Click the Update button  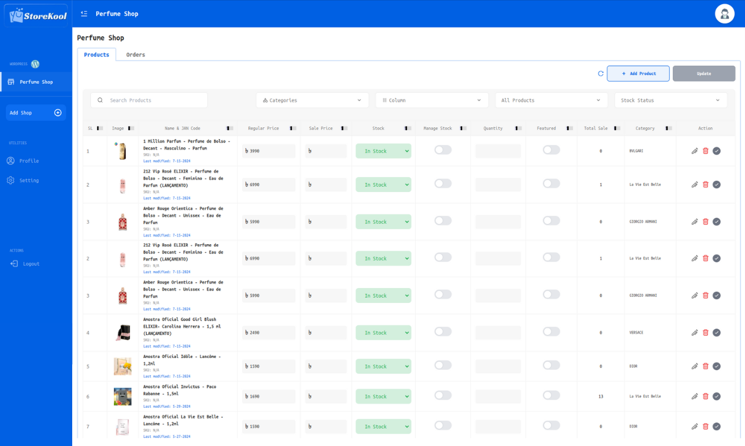[704, 73]
